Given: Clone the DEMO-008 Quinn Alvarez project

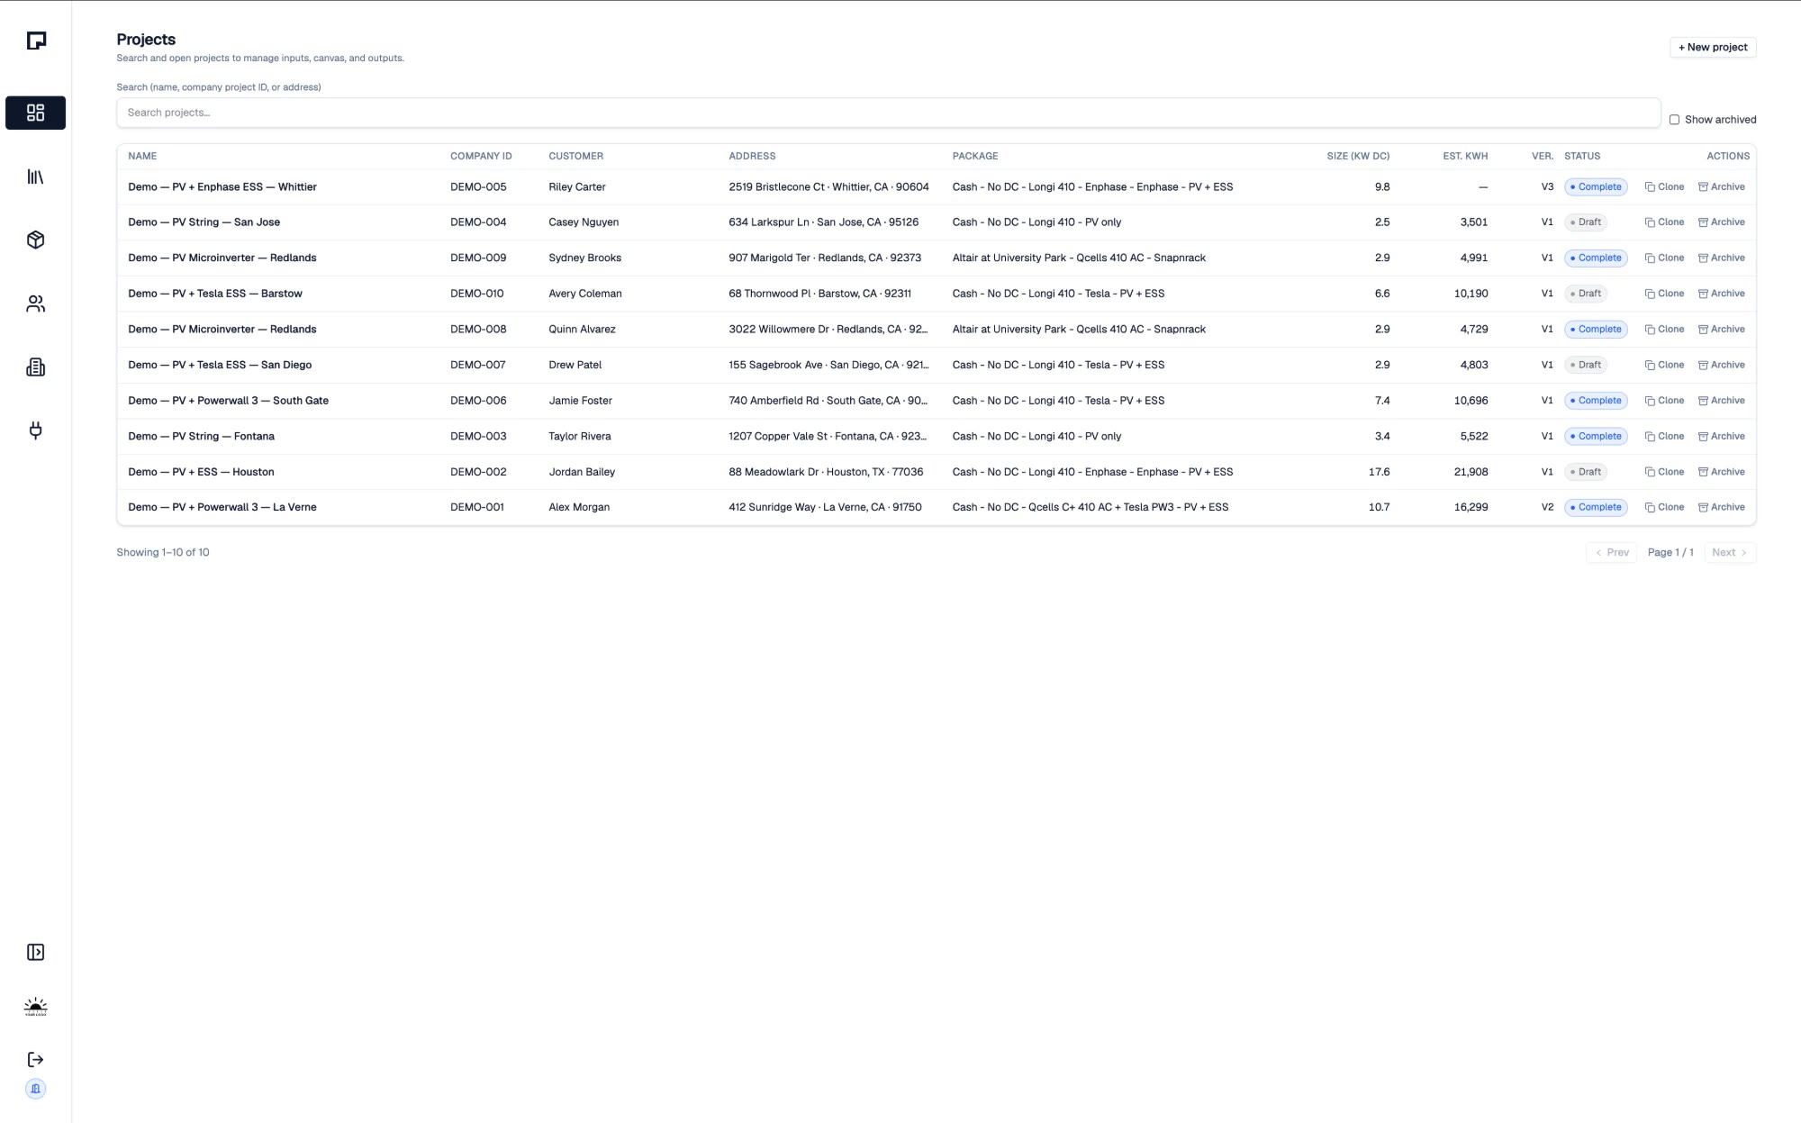Looking at the screenshot, I should pyautogui.click(x=1664, y=329).
